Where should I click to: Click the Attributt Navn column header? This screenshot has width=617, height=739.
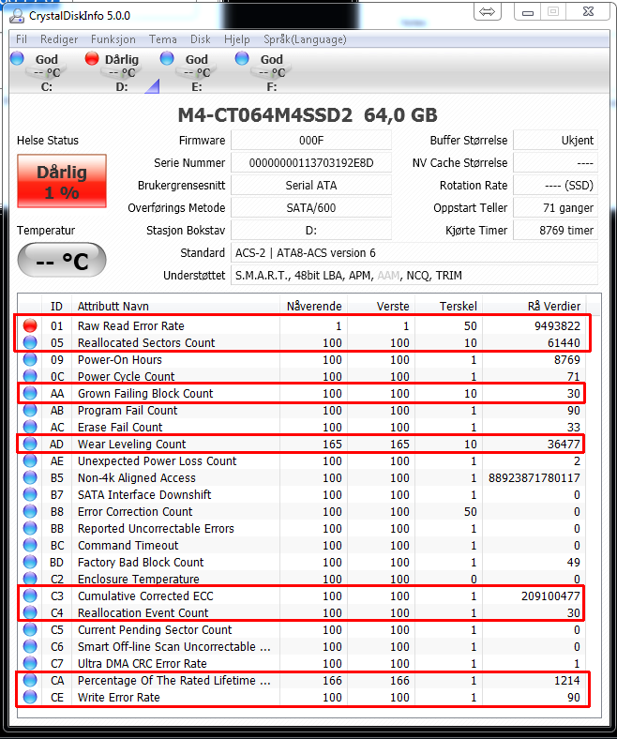[x=175, y=307]
